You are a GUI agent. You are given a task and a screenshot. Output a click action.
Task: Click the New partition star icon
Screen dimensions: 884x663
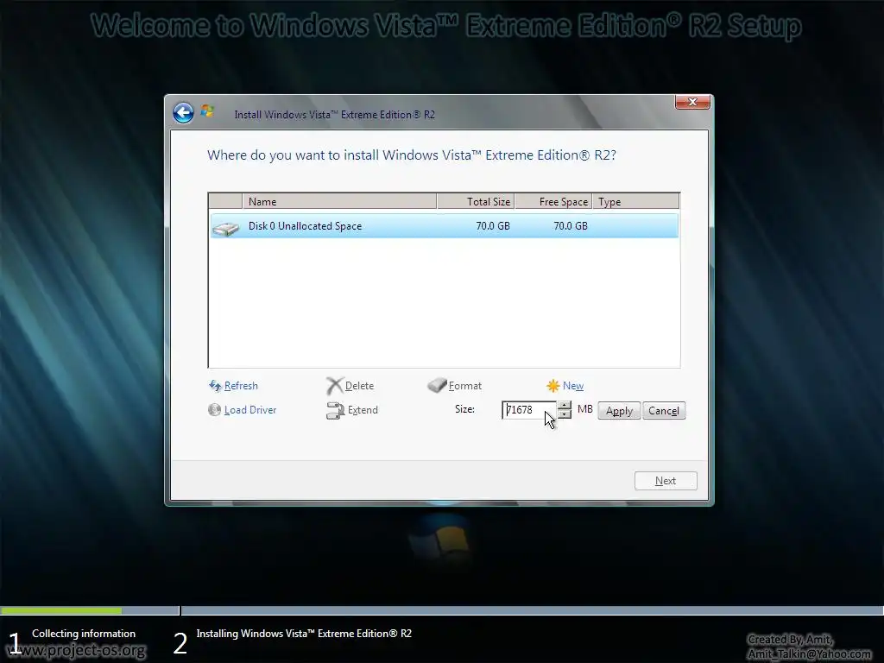click(x=553, y=386)
